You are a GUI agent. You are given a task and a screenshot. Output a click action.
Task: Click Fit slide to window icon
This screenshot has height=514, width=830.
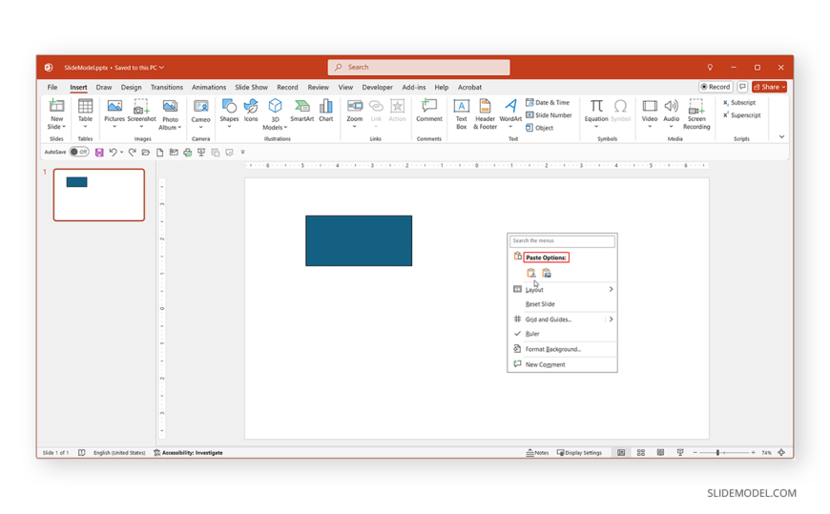click(782, 453)
